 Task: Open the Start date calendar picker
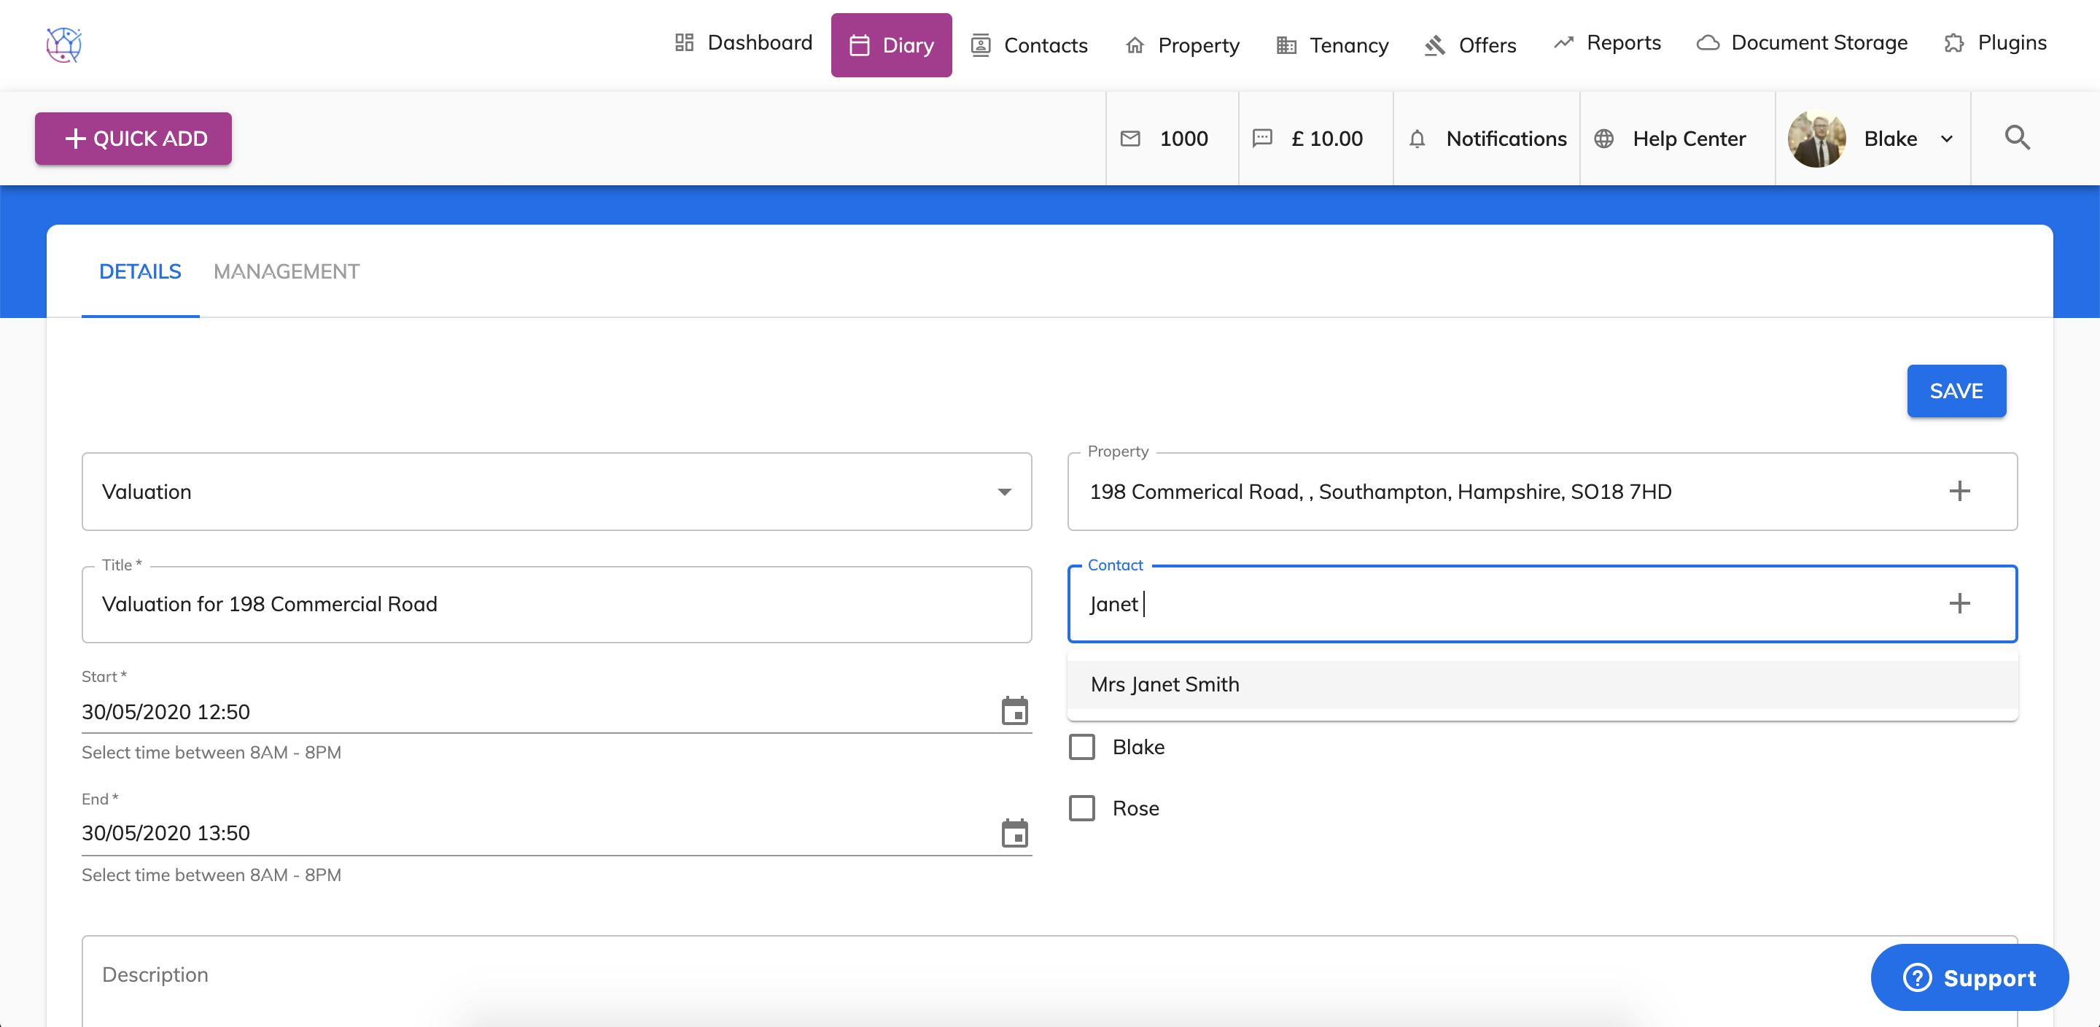tap(1014, 711)
